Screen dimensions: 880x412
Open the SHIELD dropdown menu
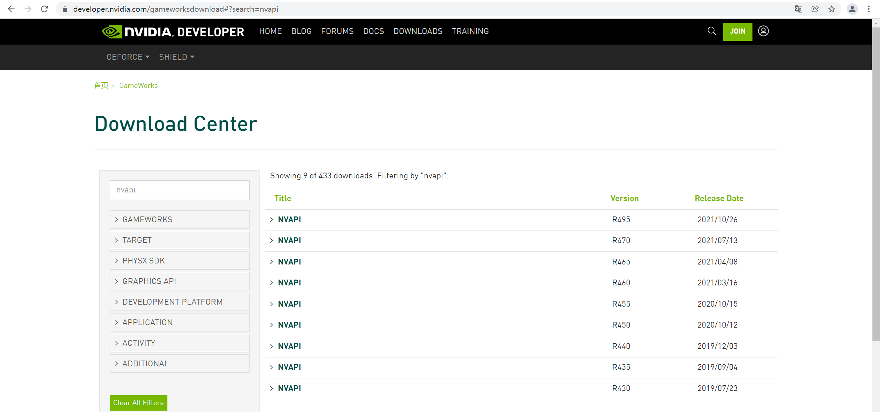click(x=176, y=57)
